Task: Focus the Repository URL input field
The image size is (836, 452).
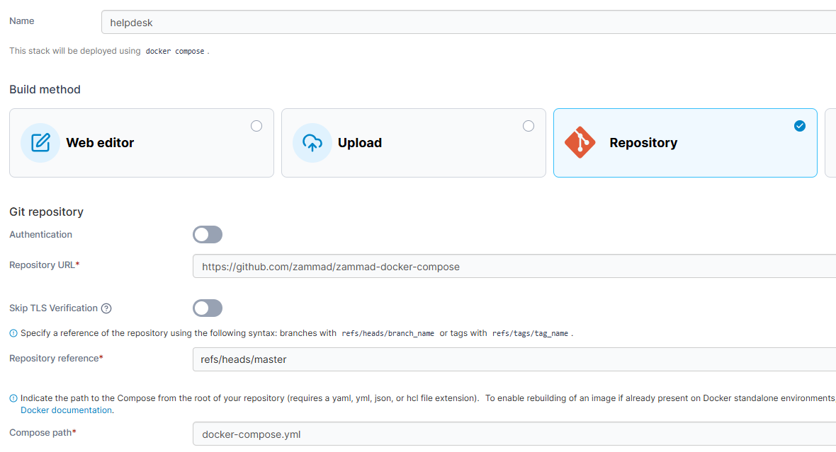Action: coord(514,267)
